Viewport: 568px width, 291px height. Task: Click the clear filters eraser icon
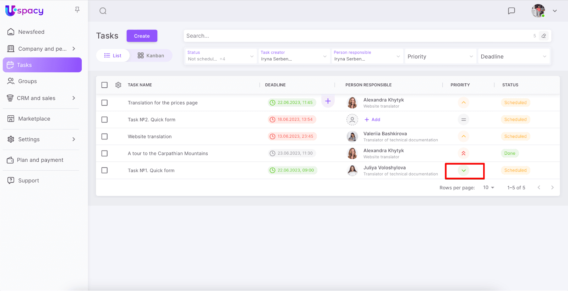pyautogui.click(x=544, y=36)
